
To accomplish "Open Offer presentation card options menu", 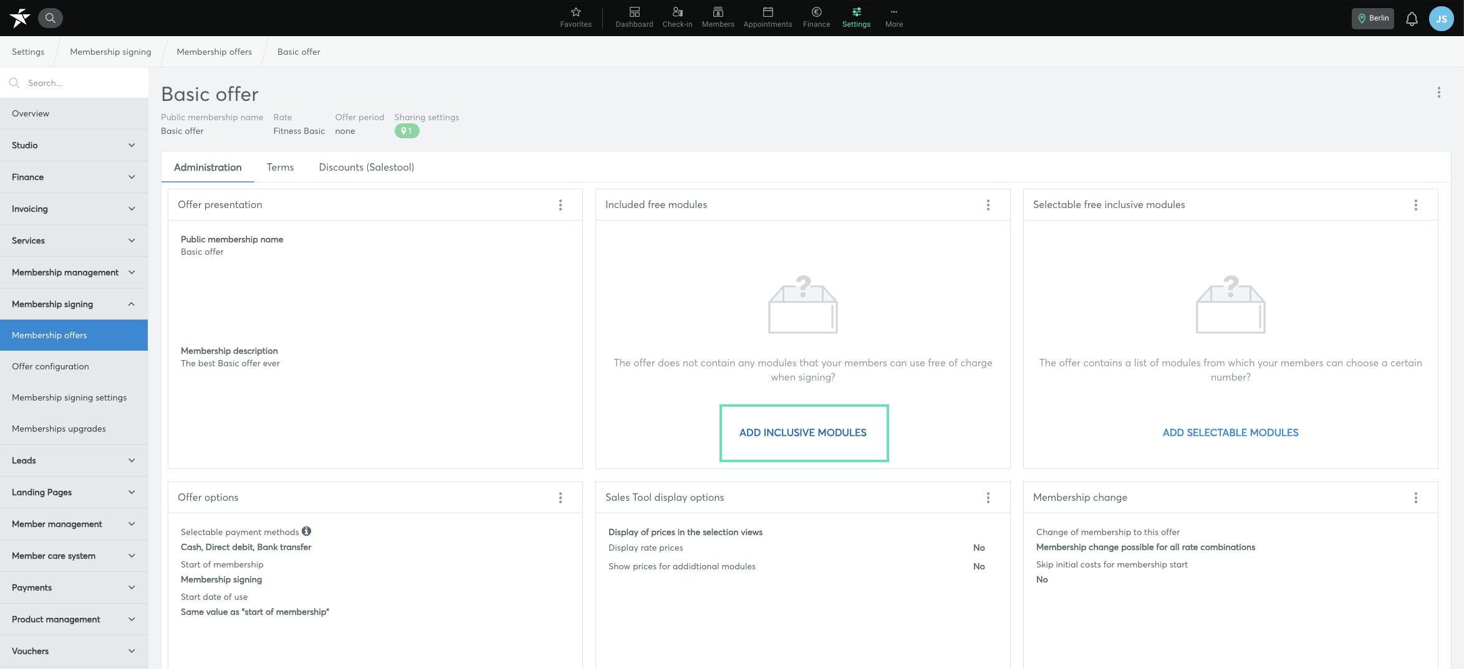I will tap(561, 205).
